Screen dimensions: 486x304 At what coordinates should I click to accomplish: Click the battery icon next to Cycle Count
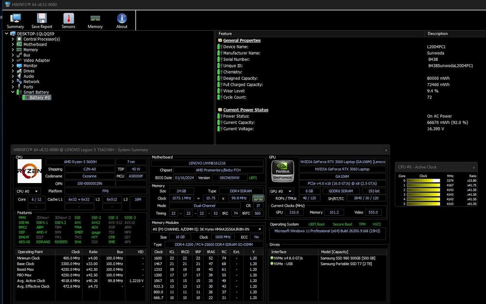[220, 97]
